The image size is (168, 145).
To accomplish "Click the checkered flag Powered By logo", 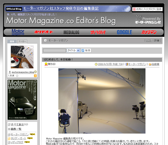I will click(139, 17).
